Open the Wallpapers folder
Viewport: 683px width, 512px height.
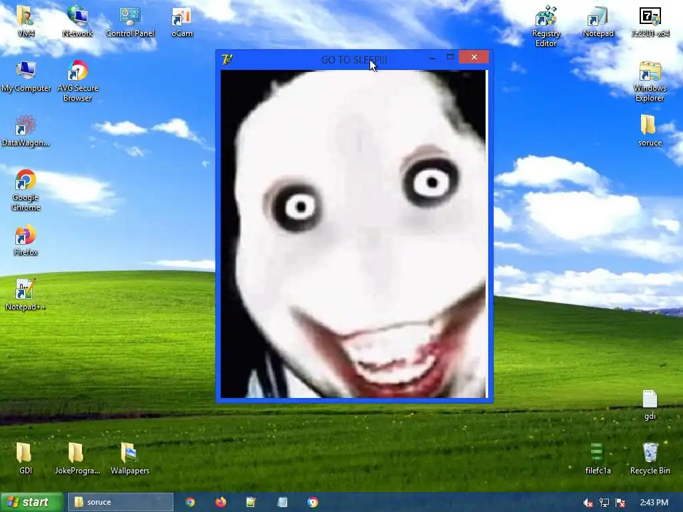click(130, 459)
